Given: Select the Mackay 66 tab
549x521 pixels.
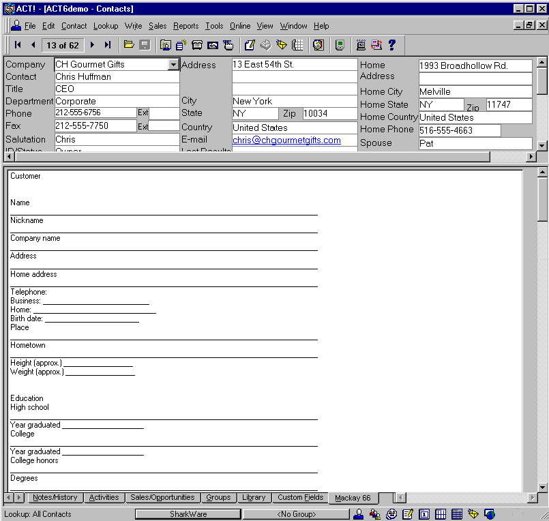Looking at the screenshot, I should click(353, 498).
